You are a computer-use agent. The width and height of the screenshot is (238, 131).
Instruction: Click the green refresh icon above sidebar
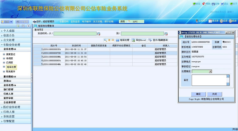tap(18, 26)
